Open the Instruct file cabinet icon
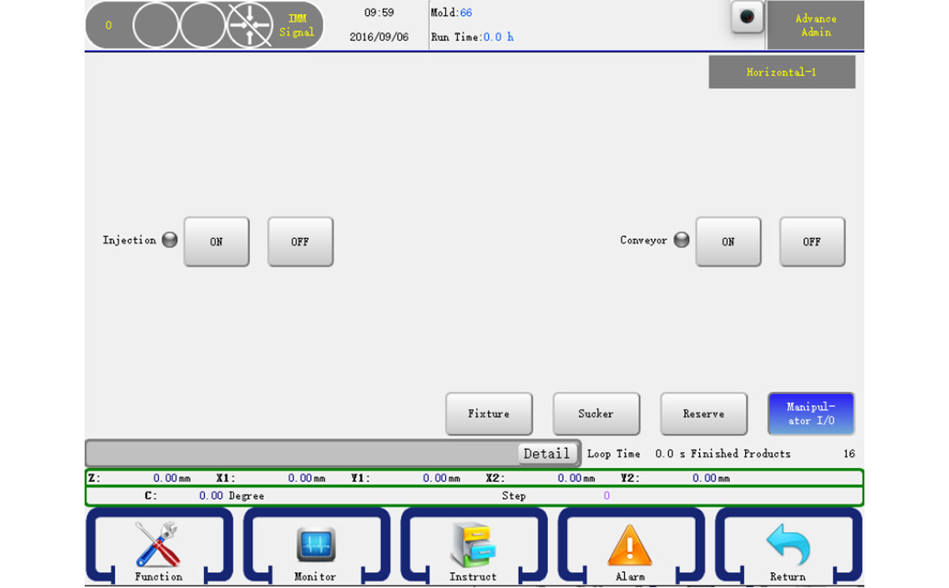 [x=473, y=545]
